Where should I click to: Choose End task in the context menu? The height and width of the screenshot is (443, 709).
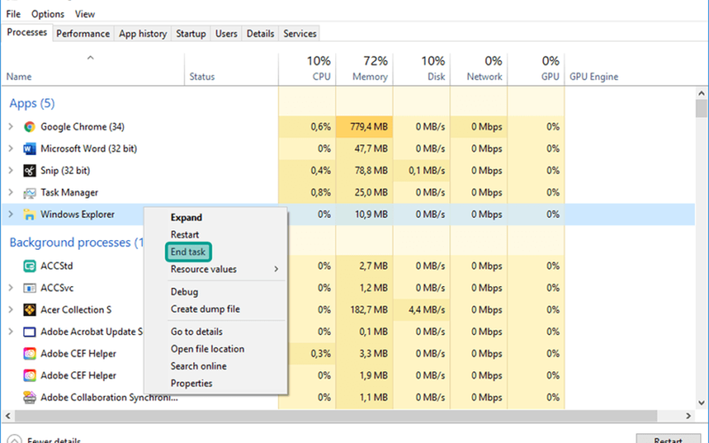tap(188, 252)
